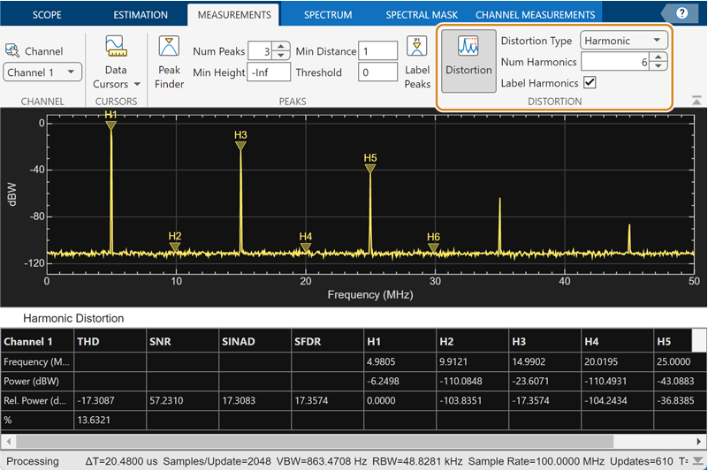Select the MEASUREMENTS tab
Image resolution: width=708 pixels, height=470 pixels.
(x=234, y=15)
